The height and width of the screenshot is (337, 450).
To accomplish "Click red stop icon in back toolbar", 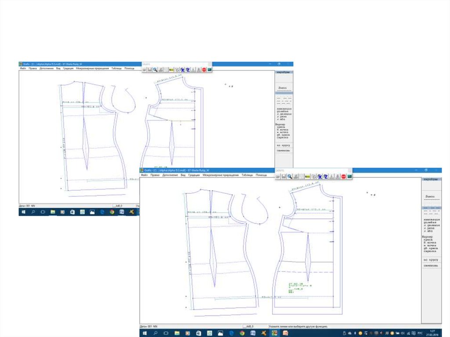I will 204,70.
